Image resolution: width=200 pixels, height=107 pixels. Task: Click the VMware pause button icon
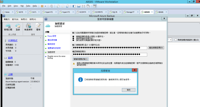42,6
